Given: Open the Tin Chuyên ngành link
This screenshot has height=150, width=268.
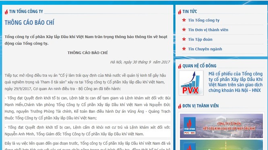Looking at the screenshot, I should point(205,49).
